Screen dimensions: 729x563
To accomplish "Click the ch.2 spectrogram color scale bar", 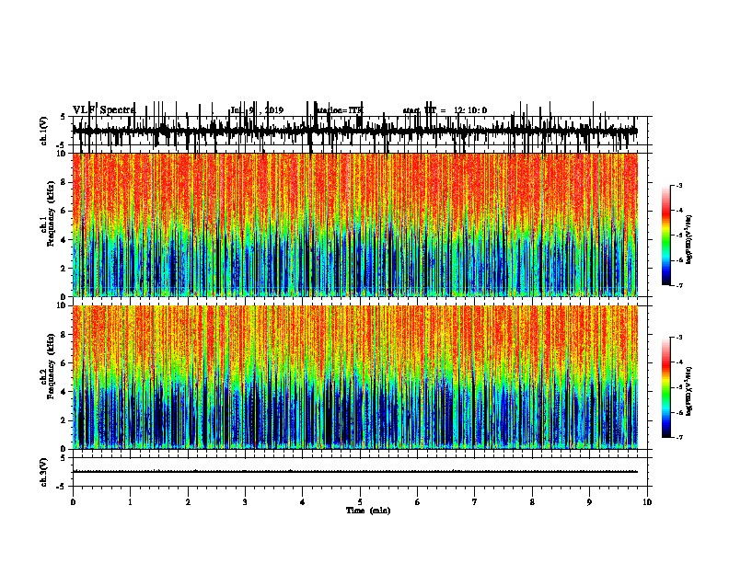I will (x=666, y=387).
